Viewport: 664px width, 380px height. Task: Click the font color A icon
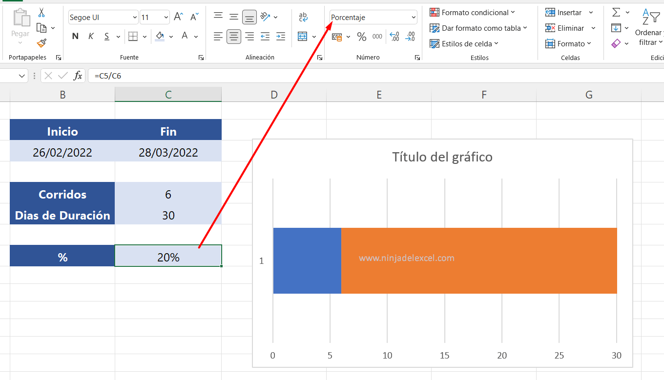pyautogui.click(x=185, y=36)
